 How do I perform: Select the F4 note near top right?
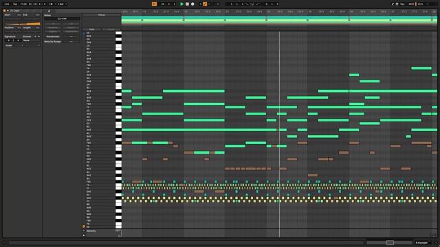pos(421,68)
